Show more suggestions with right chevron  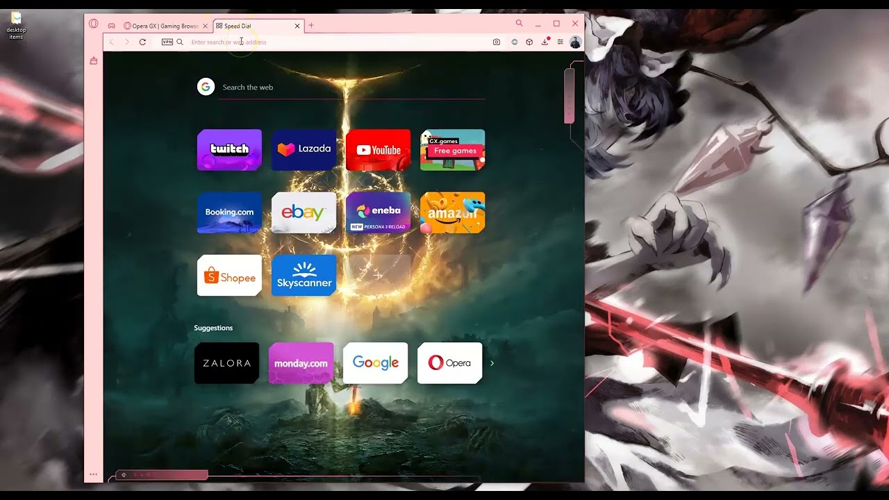click(x=492, y=363)
